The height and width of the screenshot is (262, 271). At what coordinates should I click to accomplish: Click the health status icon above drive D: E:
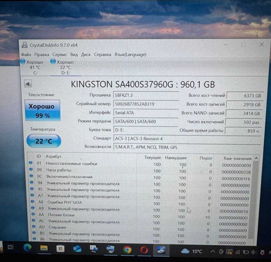pos(53,62)
